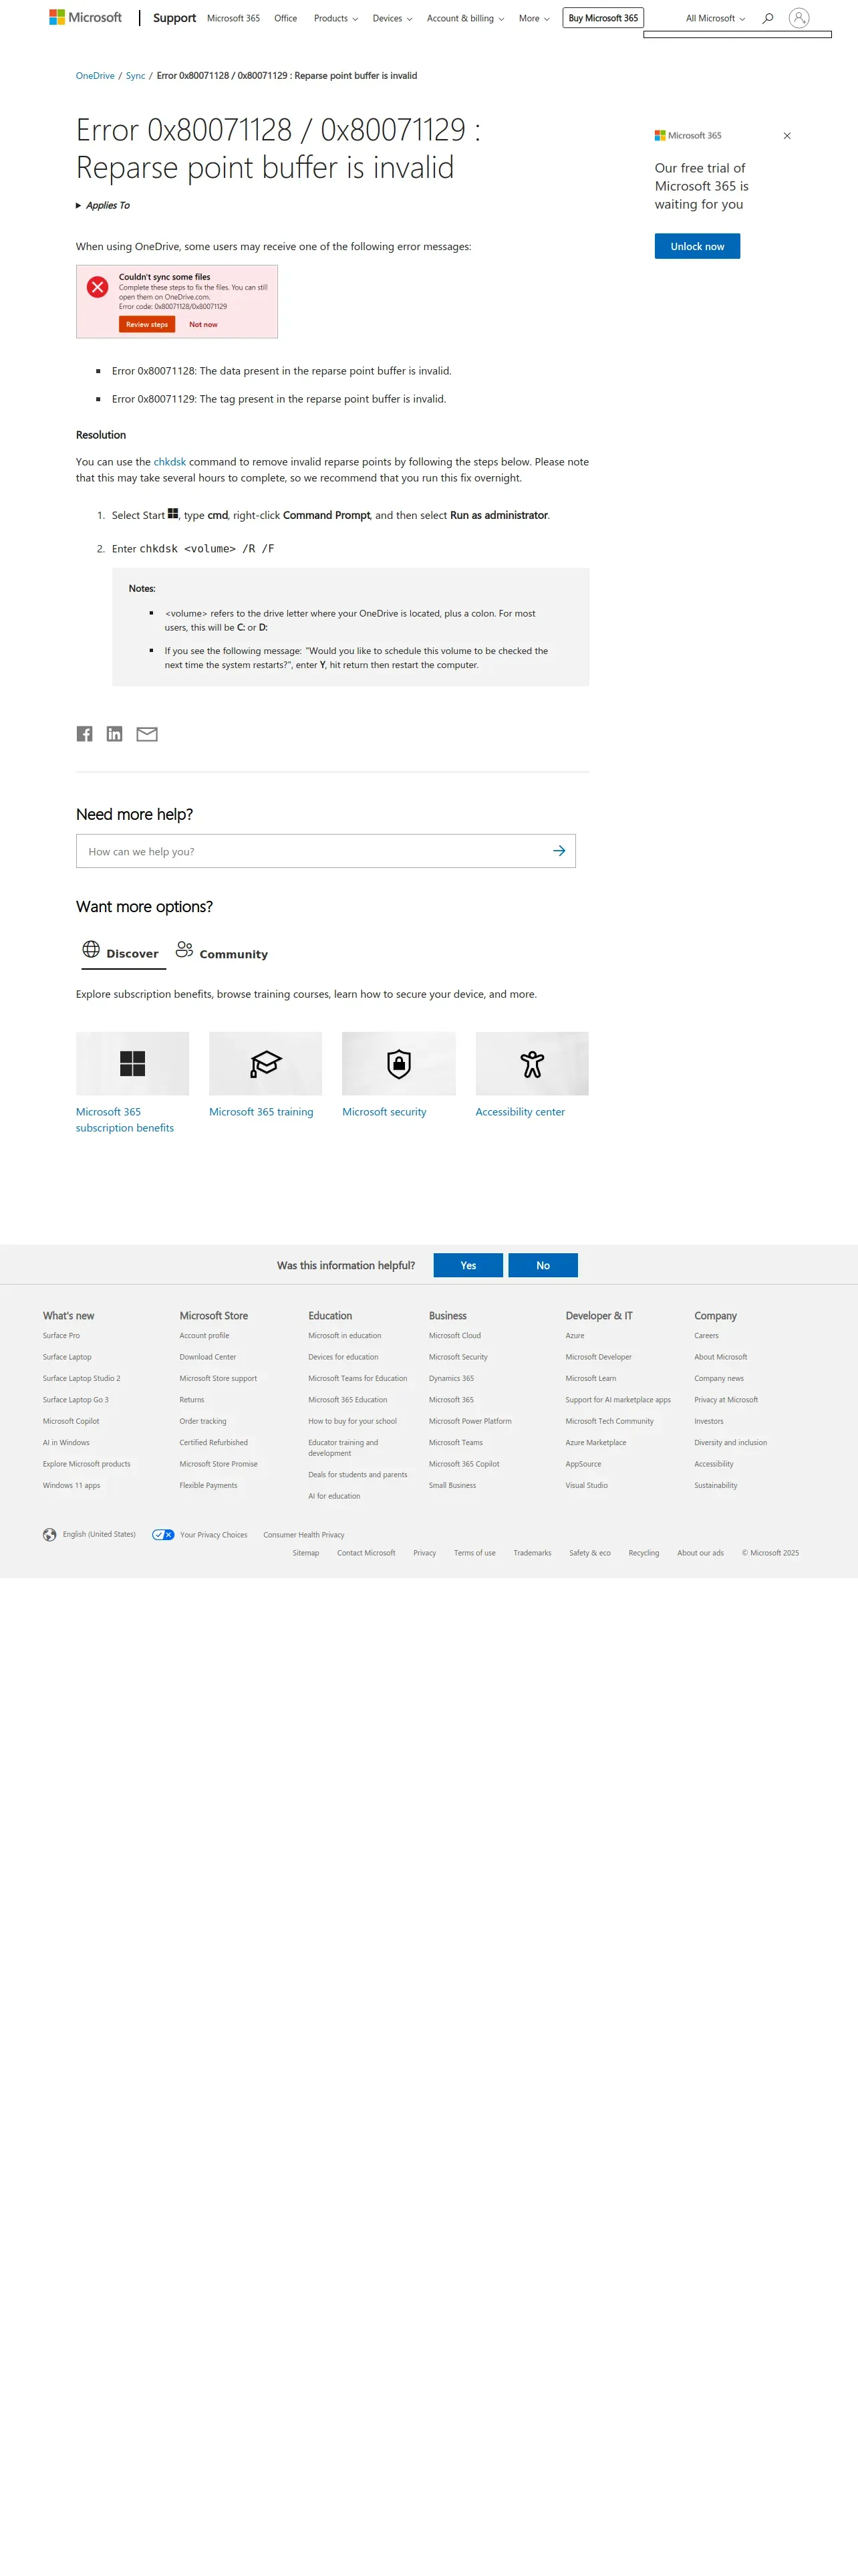The width and height of the screenshot is (858, 2576).
Task: Open Microsoft Learn footer link
Action: click(591, 1378)
